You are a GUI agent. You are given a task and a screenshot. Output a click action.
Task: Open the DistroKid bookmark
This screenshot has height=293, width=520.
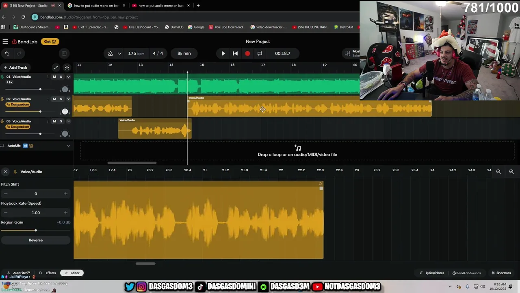[x=343, y=27]
